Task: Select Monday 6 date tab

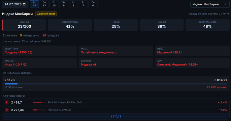Action: coord(93,4)
